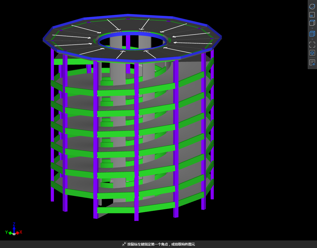Click the red X axis on the gizmo
Viewport: 317px width, 248px height.
(19, 233)
